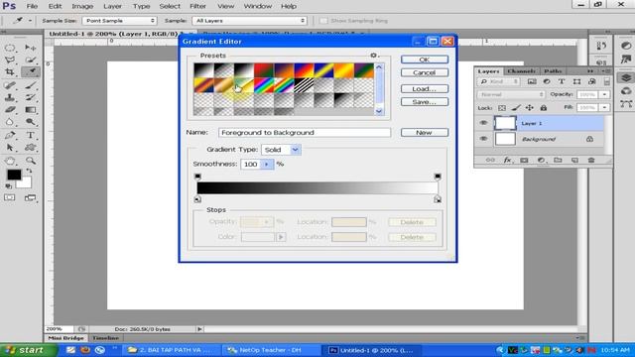Viewport: 635px width, 357px height.
Task: Toggle Lock transparent pixels
Action: [502, 108]
